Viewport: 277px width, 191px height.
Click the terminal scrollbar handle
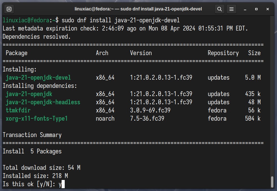click(272, 182)
